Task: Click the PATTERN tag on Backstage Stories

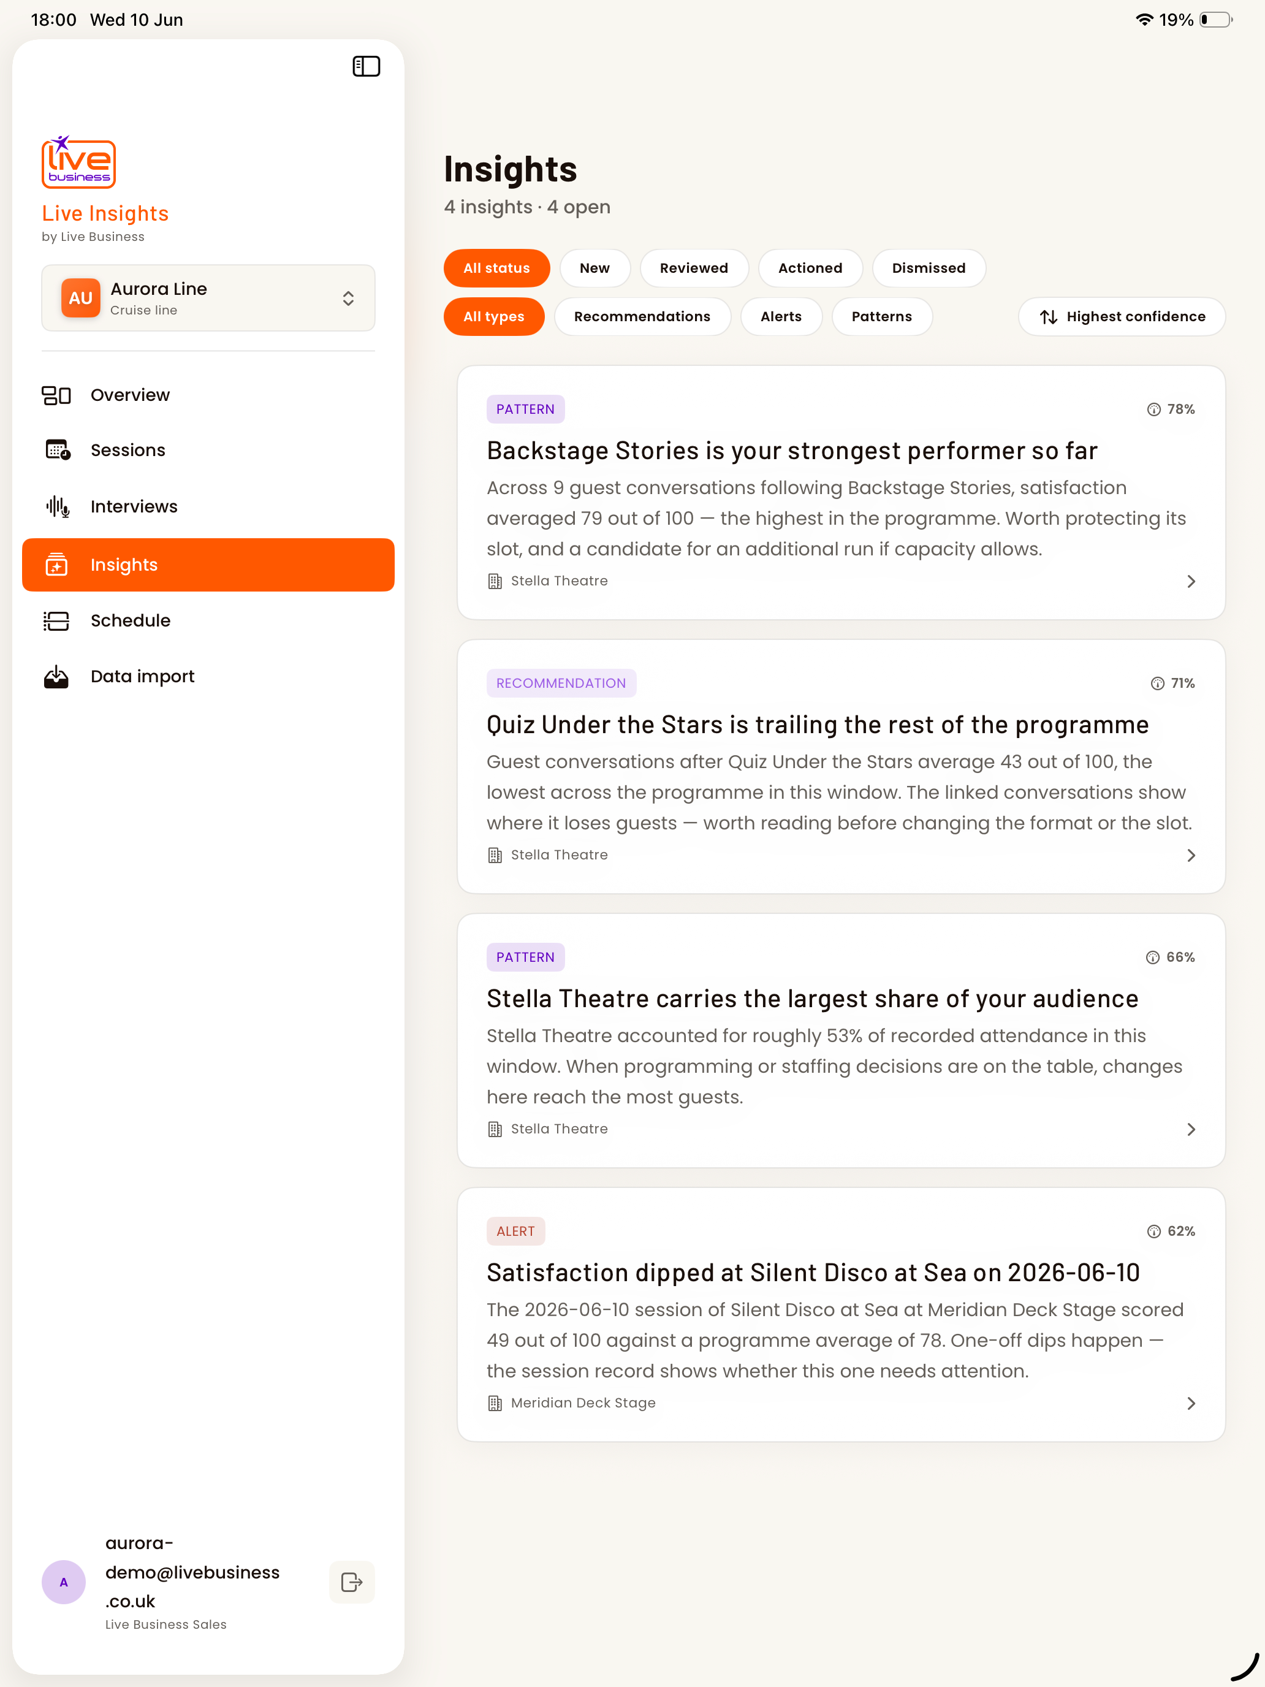Action: 525,409
